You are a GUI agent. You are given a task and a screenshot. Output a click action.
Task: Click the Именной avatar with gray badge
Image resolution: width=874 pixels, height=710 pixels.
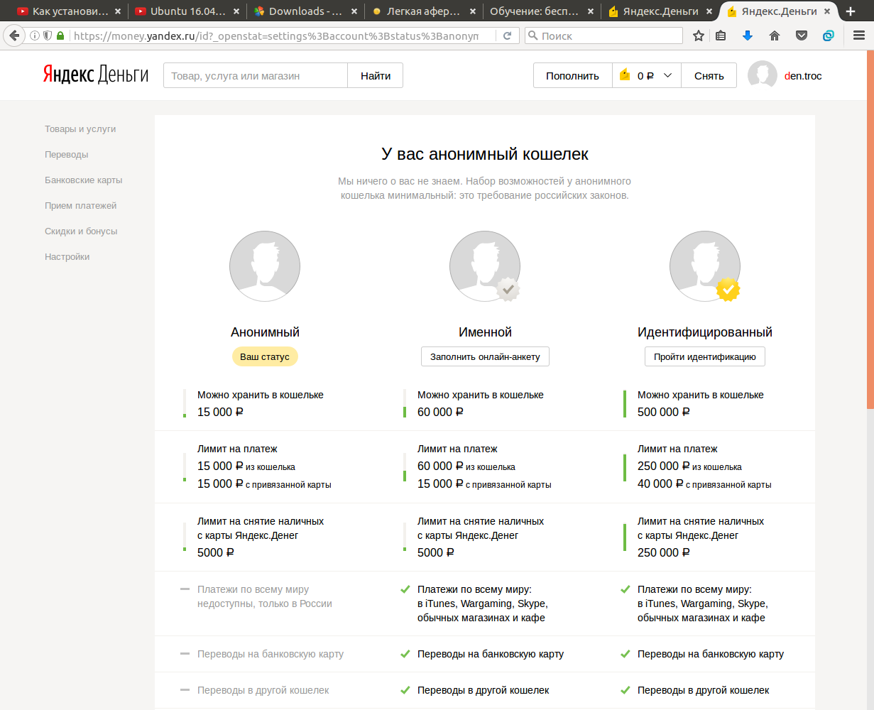485,266
